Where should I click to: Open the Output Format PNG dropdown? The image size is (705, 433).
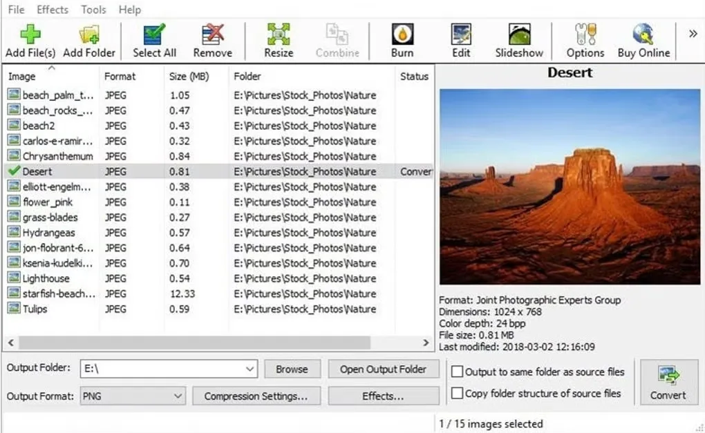(x=178, y=396)
